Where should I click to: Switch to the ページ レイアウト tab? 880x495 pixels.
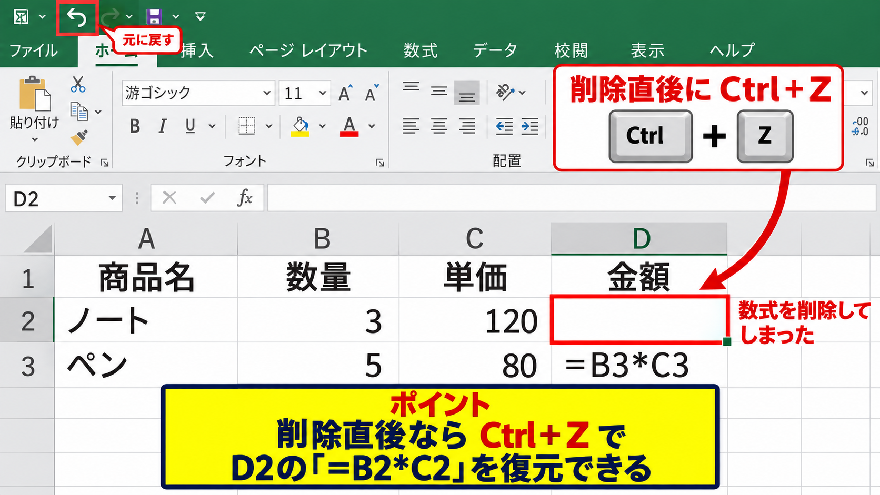tap(308, 50)
